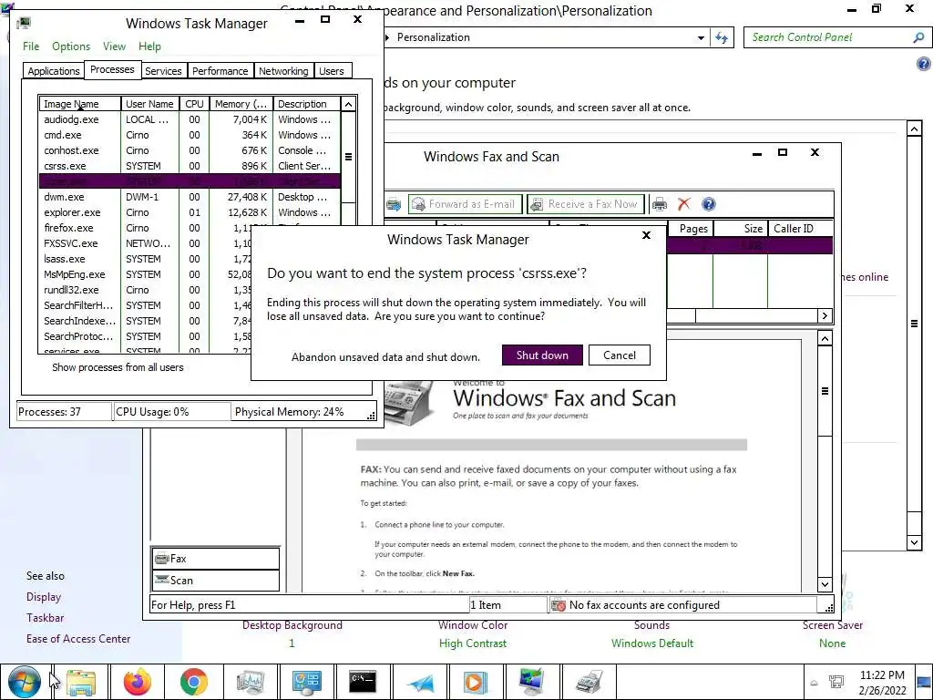Click scroll-down arrow of fax preview pane
Viewport: 933px width, 700px height.
pyautogui.click(x=825, y=584)
